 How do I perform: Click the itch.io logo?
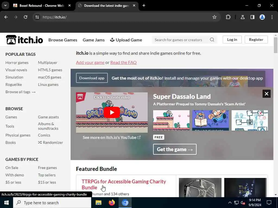pyautogui.click(x=24, y=40)
